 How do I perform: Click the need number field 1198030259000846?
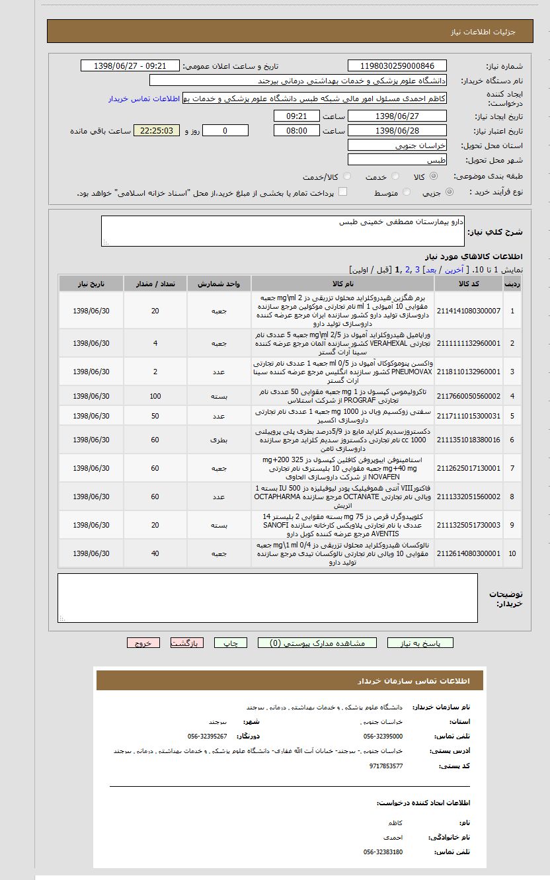click(397, 66)
